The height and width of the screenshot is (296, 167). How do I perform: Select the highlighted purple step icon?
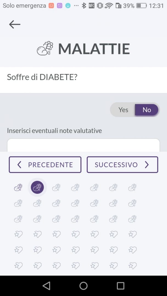coord(37,187)
